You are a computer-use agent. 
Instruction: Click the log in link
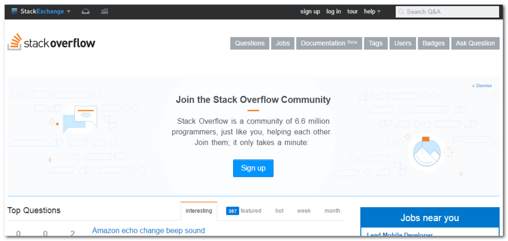tap(333, 12)
